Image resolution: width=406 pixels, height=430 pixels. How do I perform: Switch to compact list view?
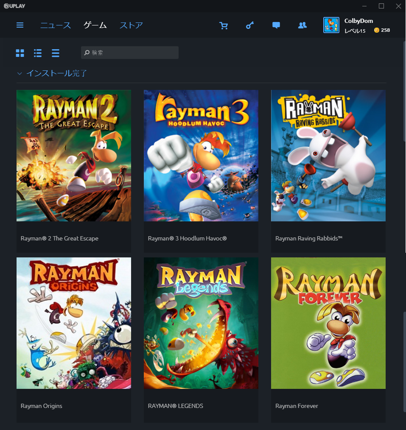point(56,53)
